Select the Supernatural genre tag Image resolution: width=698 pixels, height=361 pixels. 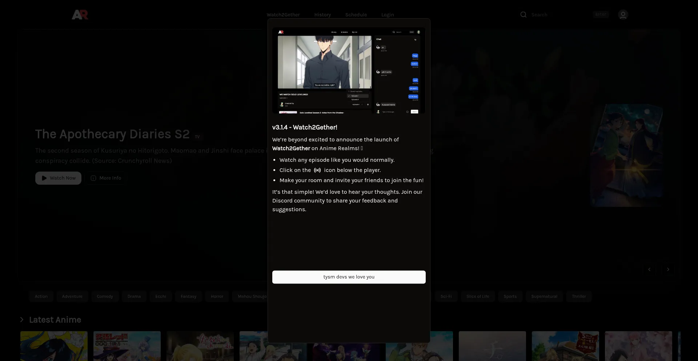544,297
